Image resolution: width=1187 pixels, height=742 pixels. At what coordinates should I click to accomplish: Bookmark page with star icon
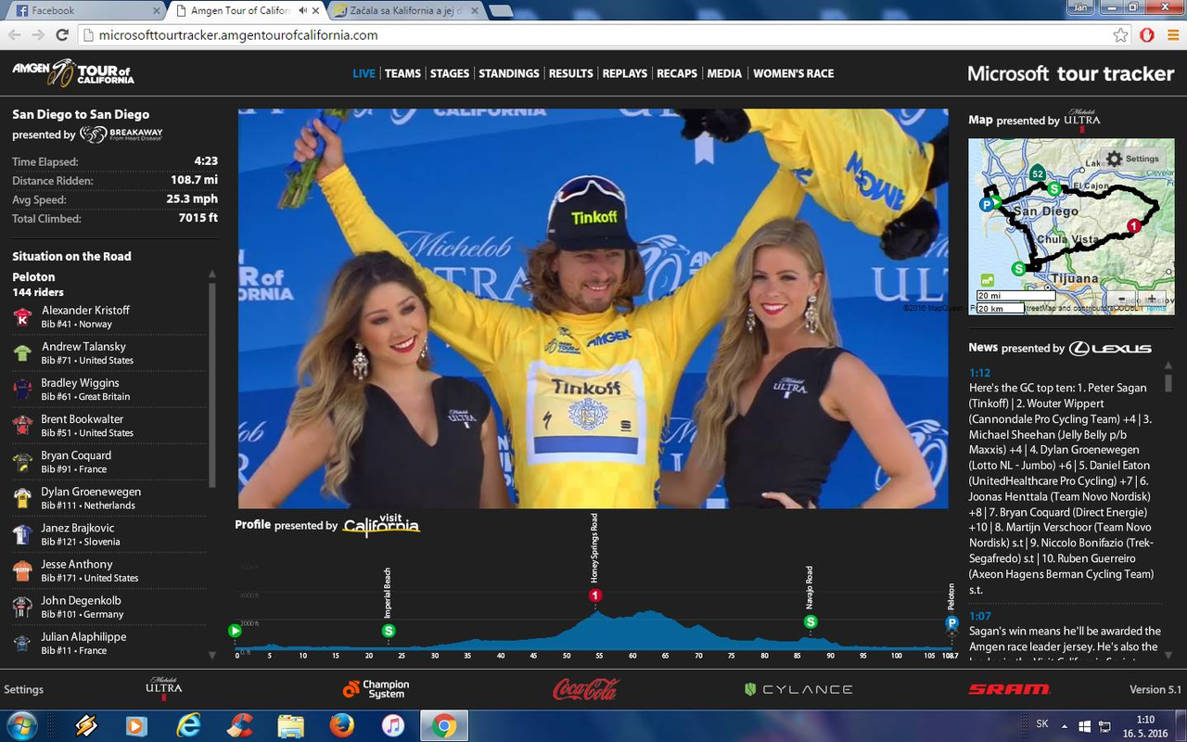coord(1121,35)
